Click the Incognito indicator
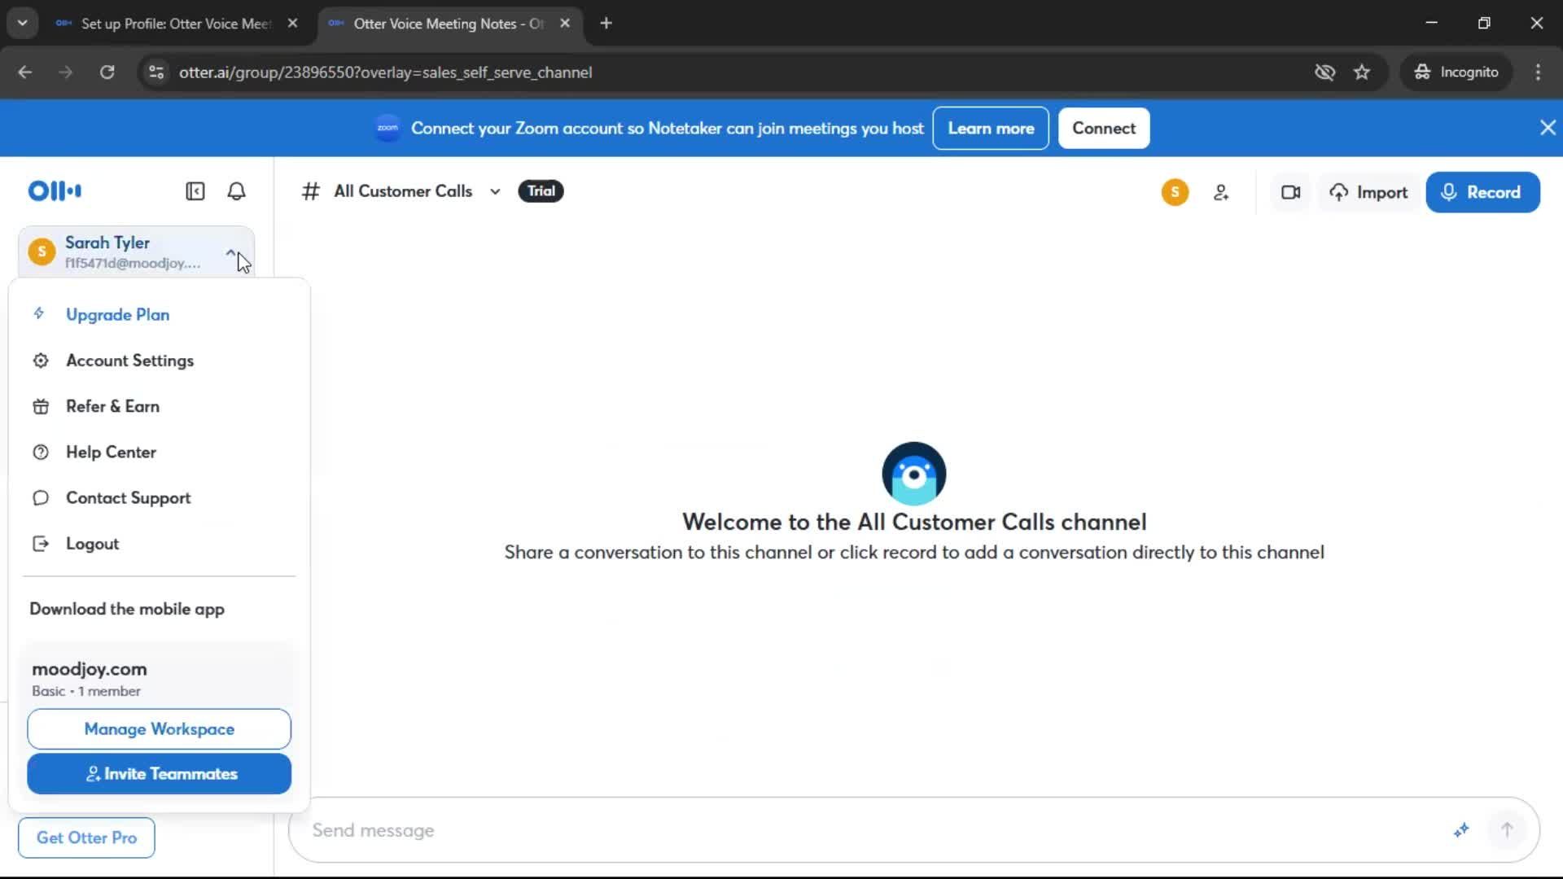Screen dimensions: 1563x879 (x=1456, y=72)
